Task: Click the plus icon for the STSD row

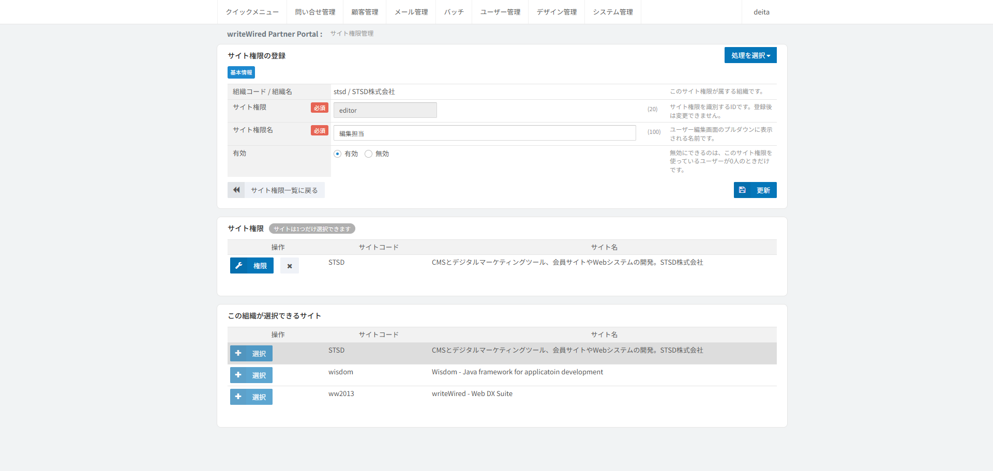Action: coord(238,353)
